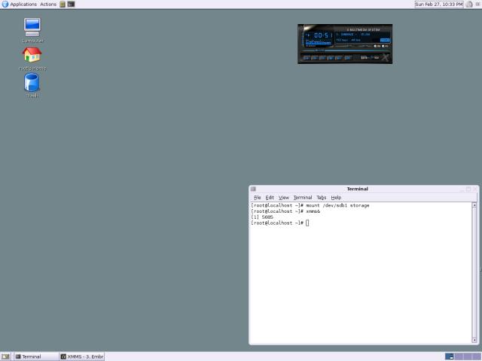The image size is (482, 361).
Task: Click the launcher icon right of the Actions menu
Action: [63, 5]
